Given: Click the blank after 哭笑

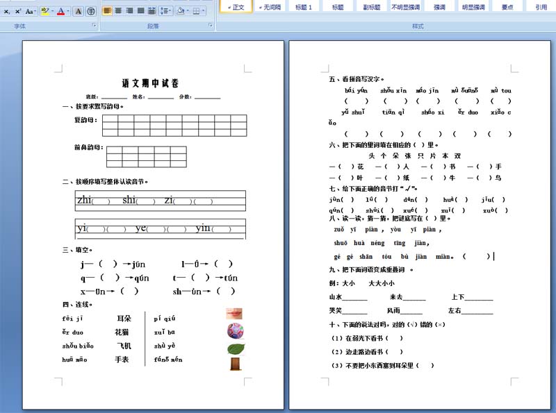Looking at the screenshot, I should pyautogui.click(x=354, y=311).
